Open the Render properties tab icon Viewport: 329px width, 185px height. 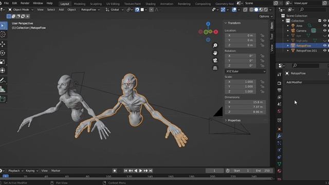pyautogui.click(x=279, y=83)
